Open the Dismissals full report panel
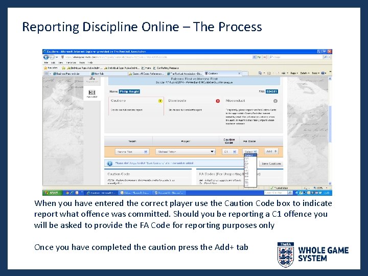368x276 pixels. pos(193,106)
